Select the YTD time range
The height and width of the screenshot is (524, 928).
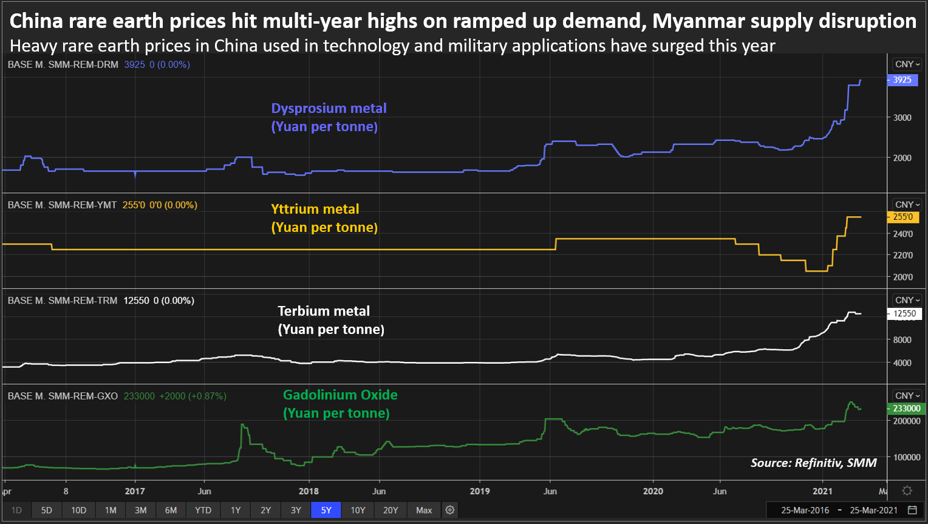[203, 510]
